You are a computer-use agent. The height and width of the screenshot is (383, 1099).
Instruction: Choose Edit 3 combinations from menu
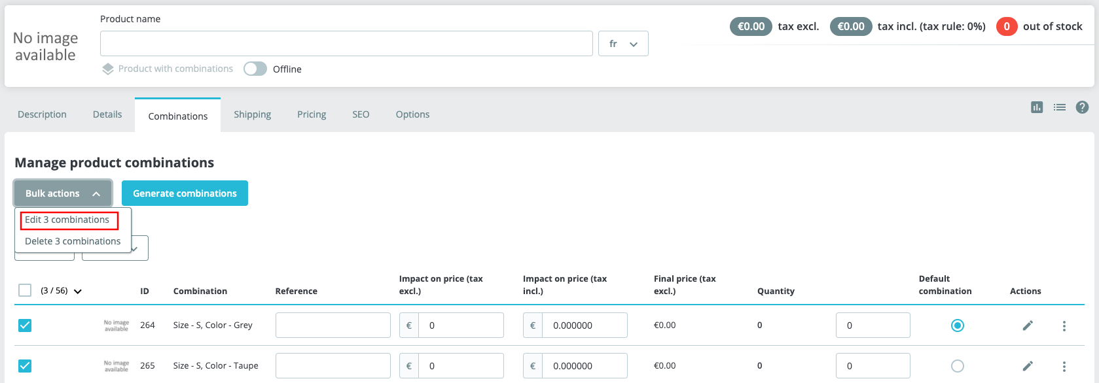click(67, 220)
